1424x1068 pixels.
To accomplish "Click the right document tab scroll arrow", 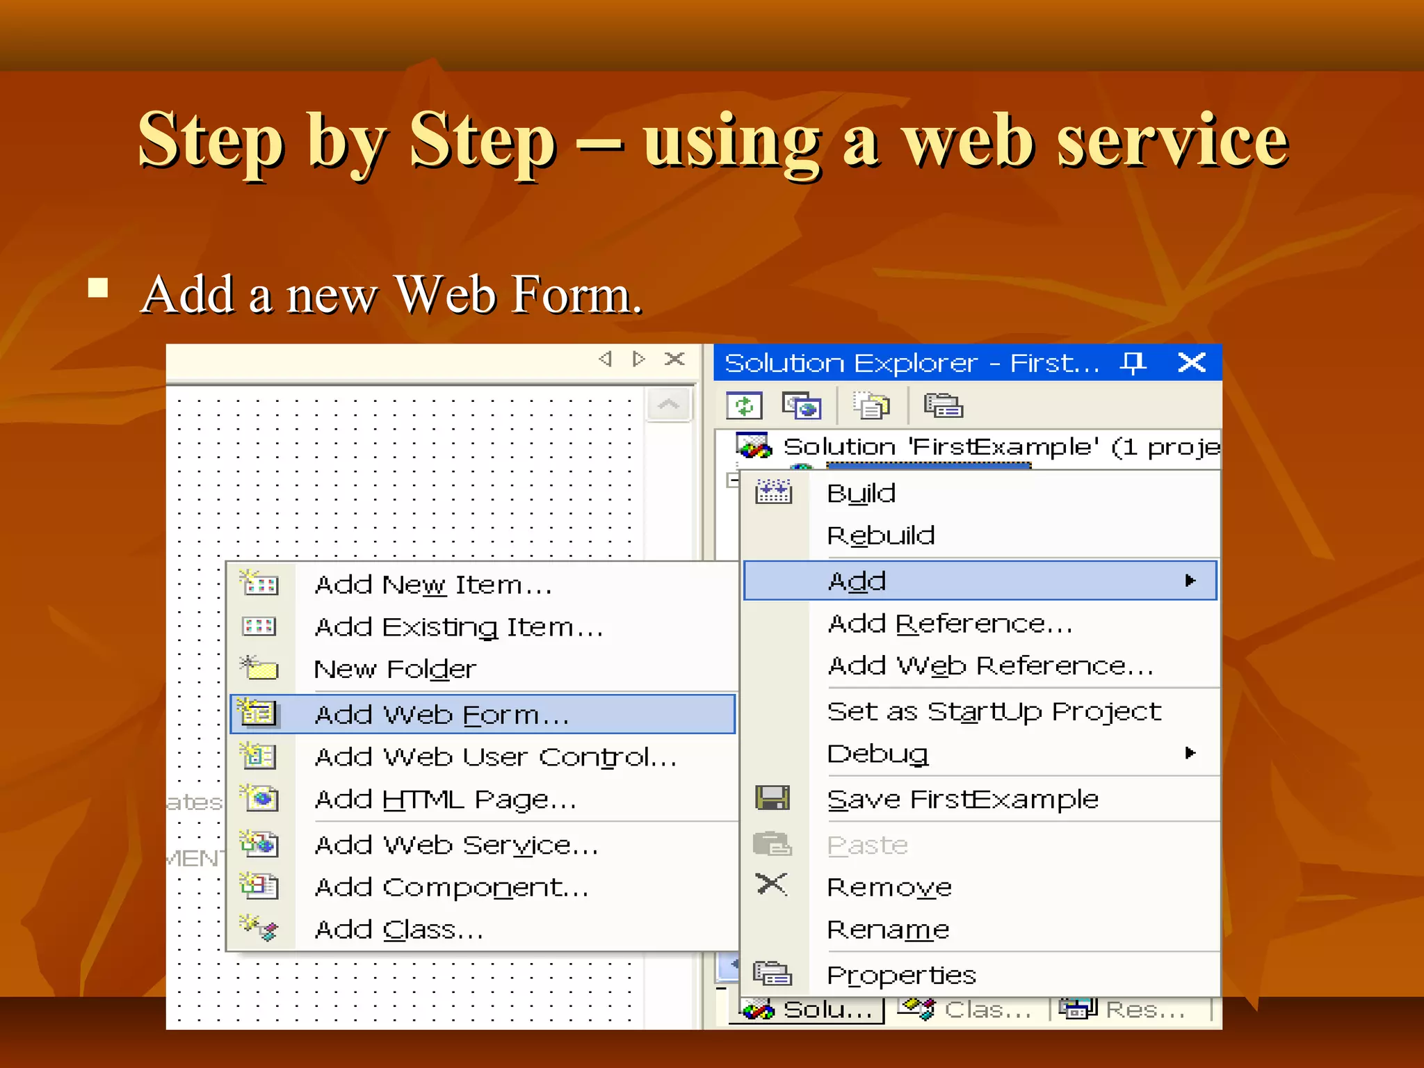I will (x=638, y=359).
